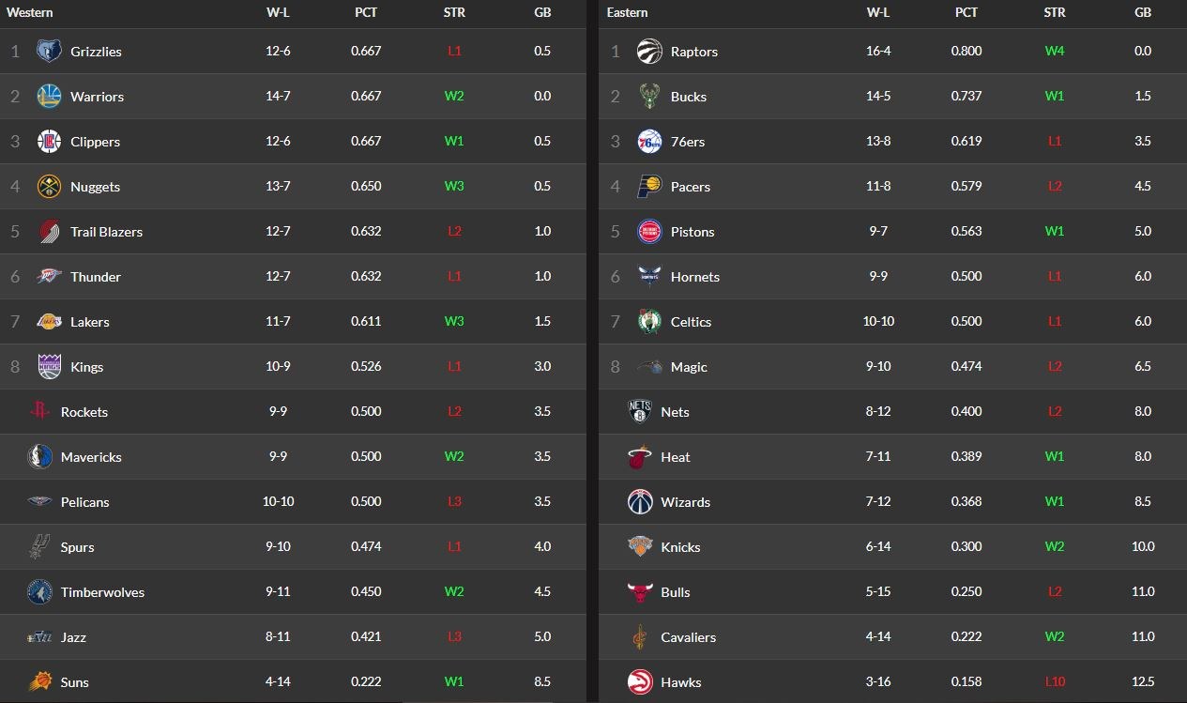Click the Warriors team logo

tap(49, 97)
